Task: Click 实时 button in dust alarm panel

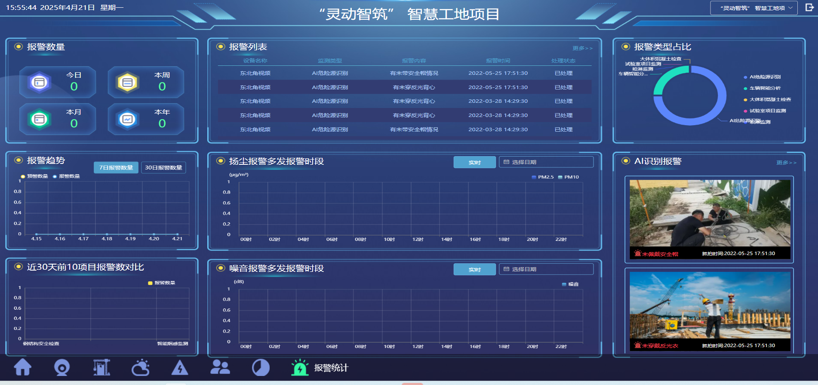Action: point(474,162)
